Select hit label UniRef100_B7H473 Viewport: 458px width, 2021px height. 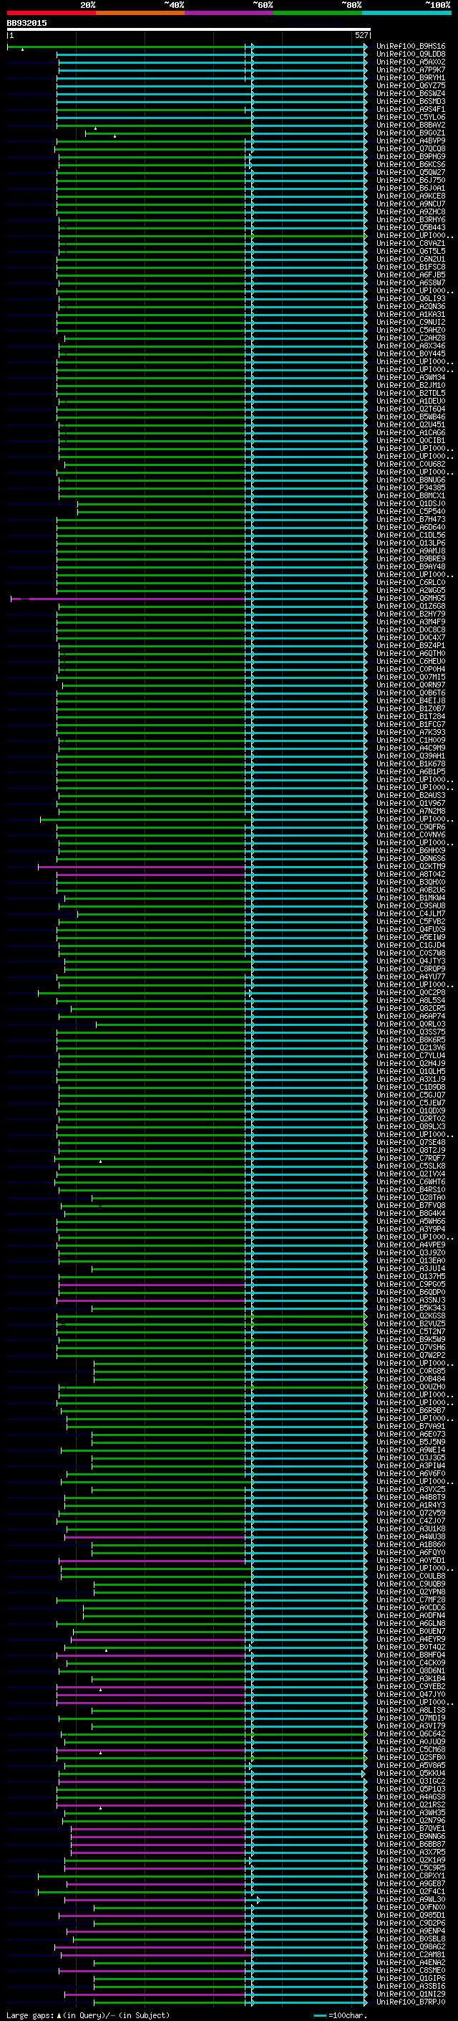click(x=411, y=519)
